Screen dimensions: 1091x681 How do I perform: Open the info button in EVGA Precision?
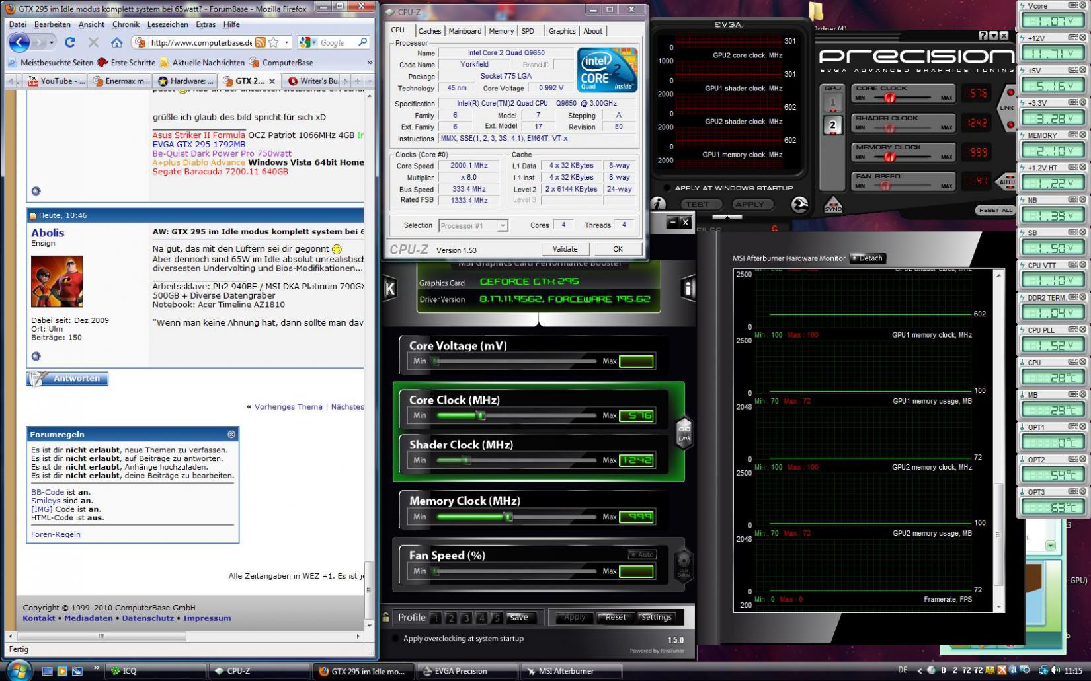(x=658, y=204)
